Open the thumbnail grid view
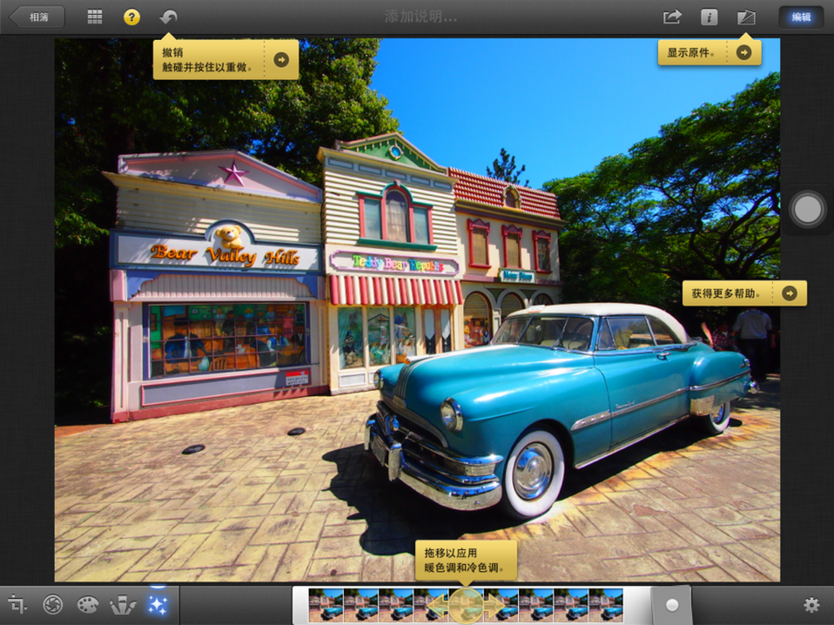The width and height of the screenshot is (834, 625). (x=95, y=17)
